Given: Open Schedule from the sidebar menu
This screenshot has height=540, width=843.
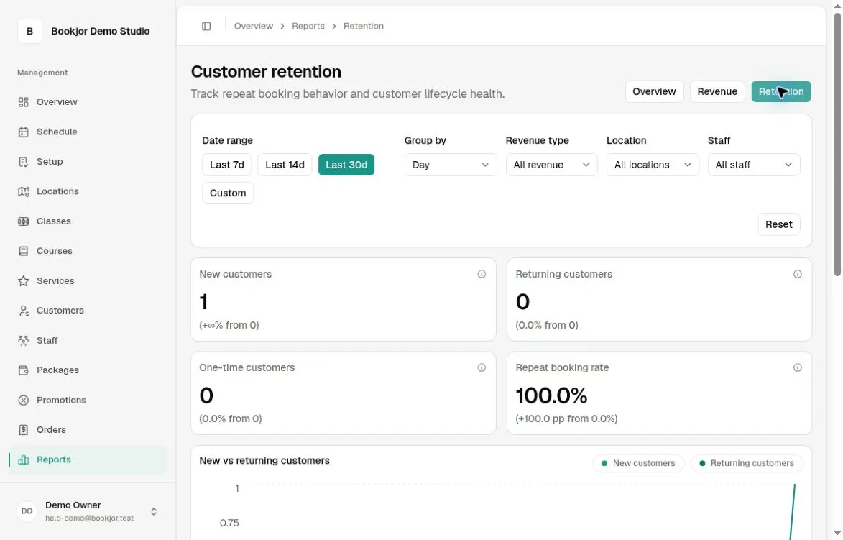Looking at the screenshot, I should [88, 132].
